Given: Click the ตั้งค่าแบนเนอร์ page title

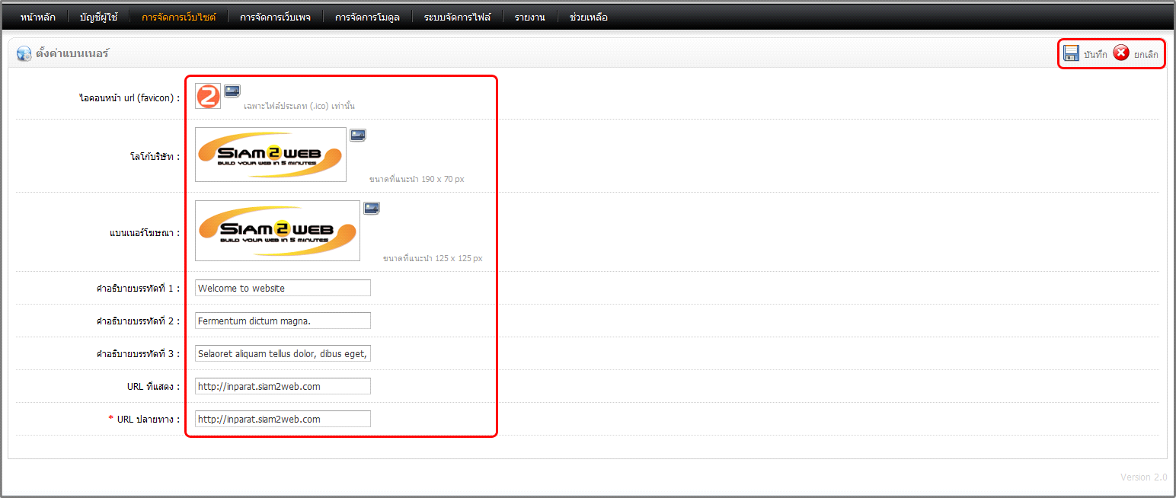Looking at the screenshot, I should (x=72, y=54).
